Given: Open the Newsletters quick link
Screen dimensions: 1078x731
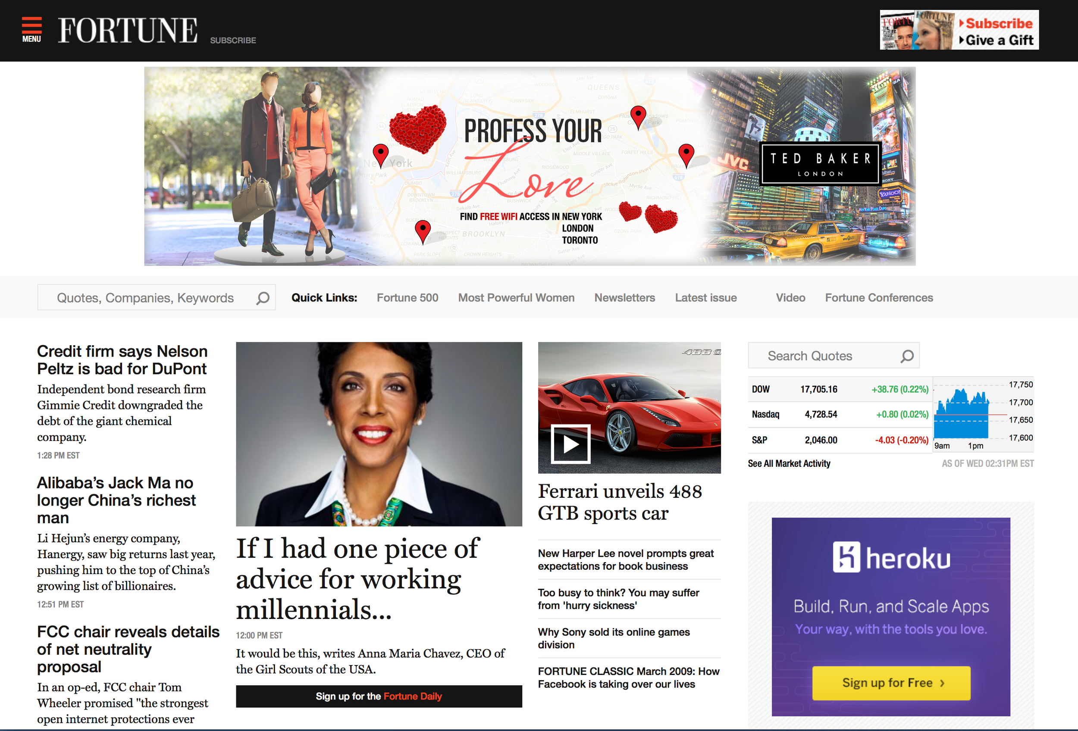Looking at the screenshot, I should pos(624,297).
